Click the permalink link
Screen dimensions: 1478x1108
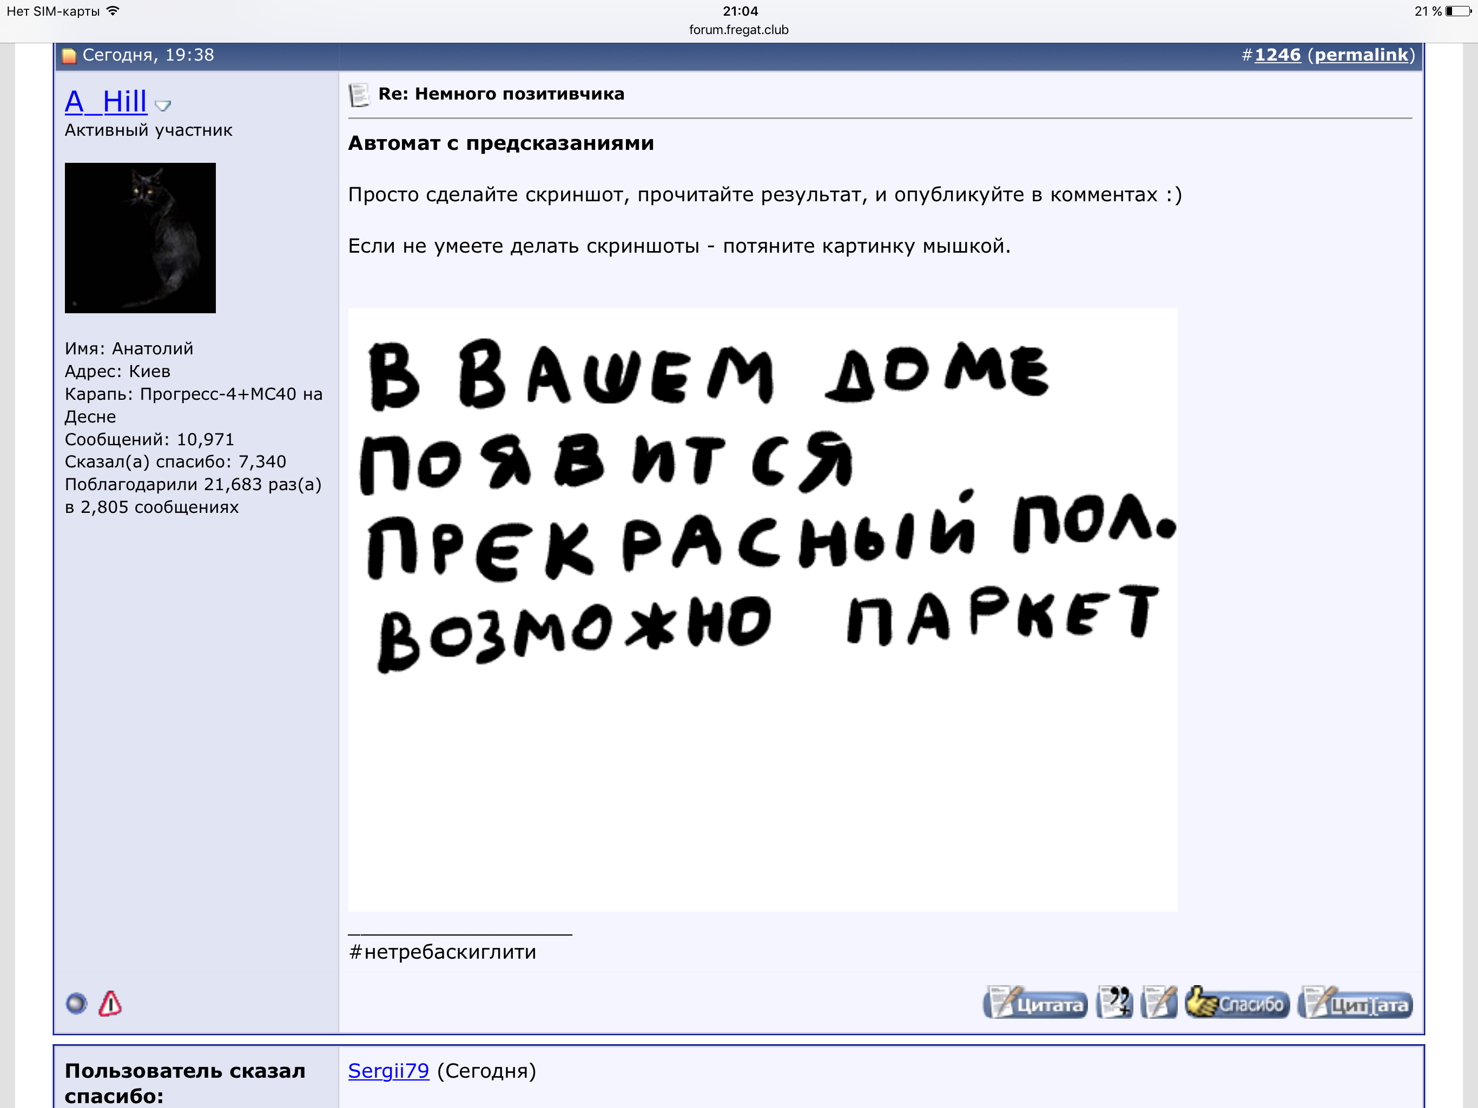click(1361, 55)
